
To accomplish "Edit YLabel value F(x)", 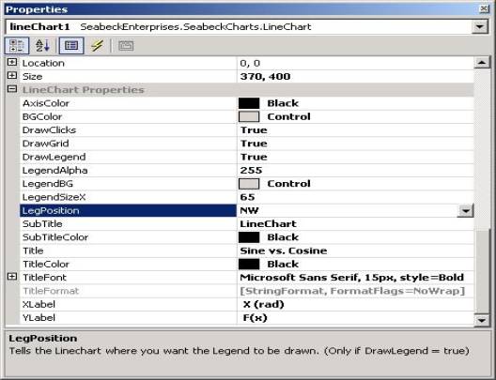I will pyautogui.click(x=255, y=318).
